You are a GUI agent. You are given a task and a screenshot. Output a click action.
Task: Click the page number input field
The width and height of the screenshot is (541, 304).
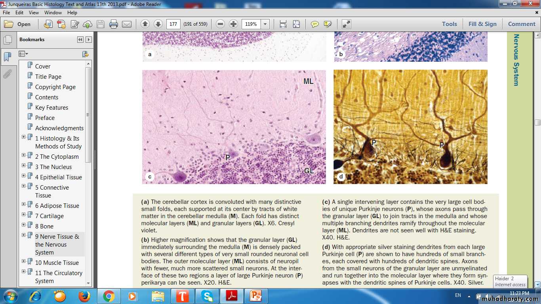click(173, 24)
